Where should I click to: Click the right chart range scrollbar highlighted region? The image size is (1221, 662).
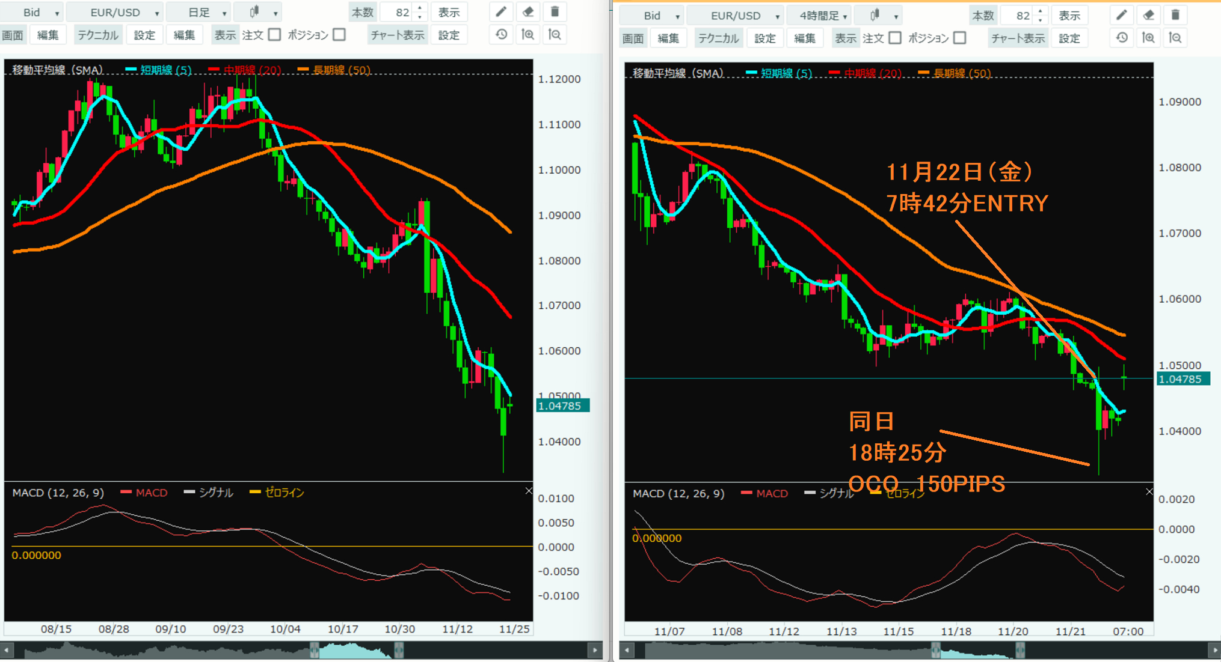tap(978, 650)
